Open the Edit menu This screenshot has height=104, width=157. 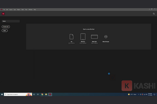pyautogui.click(x=7, y=10)
